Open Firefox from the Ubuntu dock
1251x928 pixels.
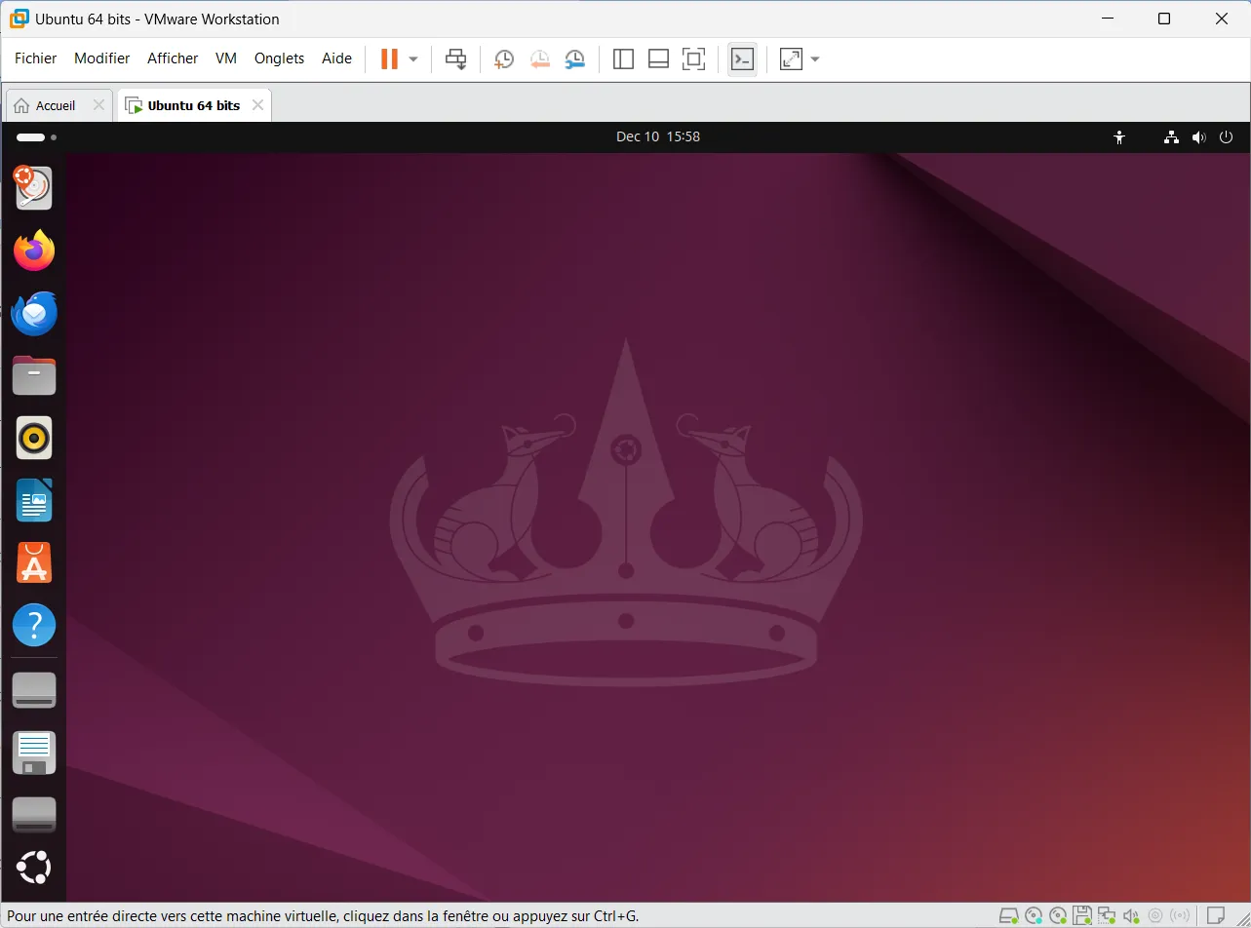coord(34,251)
